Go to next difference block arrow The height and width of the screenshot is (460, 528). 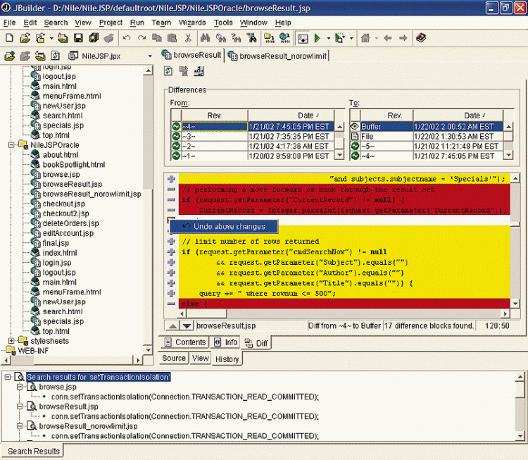pos(187,325)
